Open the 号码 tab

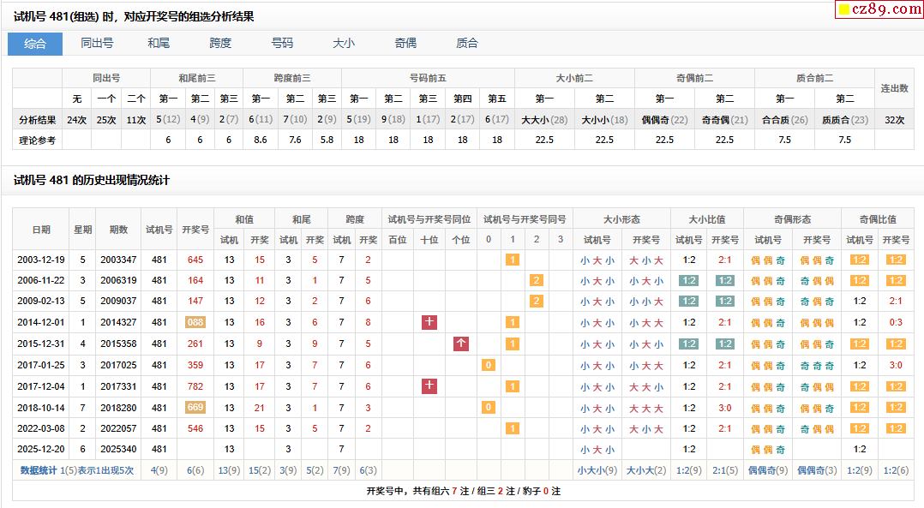tap(282, 43)
